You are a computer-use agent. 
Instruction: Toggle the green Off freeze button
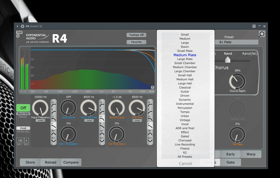coord(23,108)
